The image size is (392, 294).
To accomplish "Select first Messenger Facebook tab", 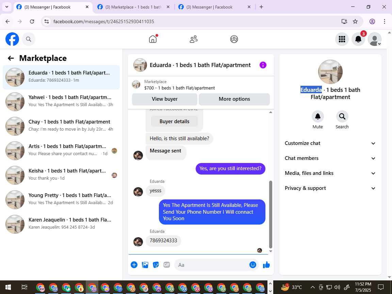I will [x=52, y=7].
